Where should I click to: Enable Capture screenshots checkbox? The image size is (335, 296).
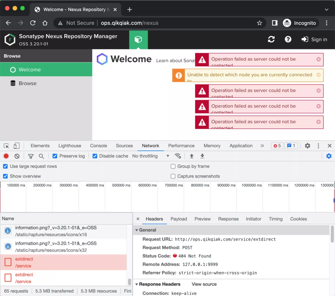point(173,176)
